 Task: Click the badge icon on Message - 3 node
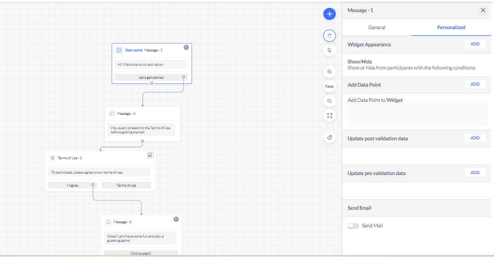click(x=176, y=219)
